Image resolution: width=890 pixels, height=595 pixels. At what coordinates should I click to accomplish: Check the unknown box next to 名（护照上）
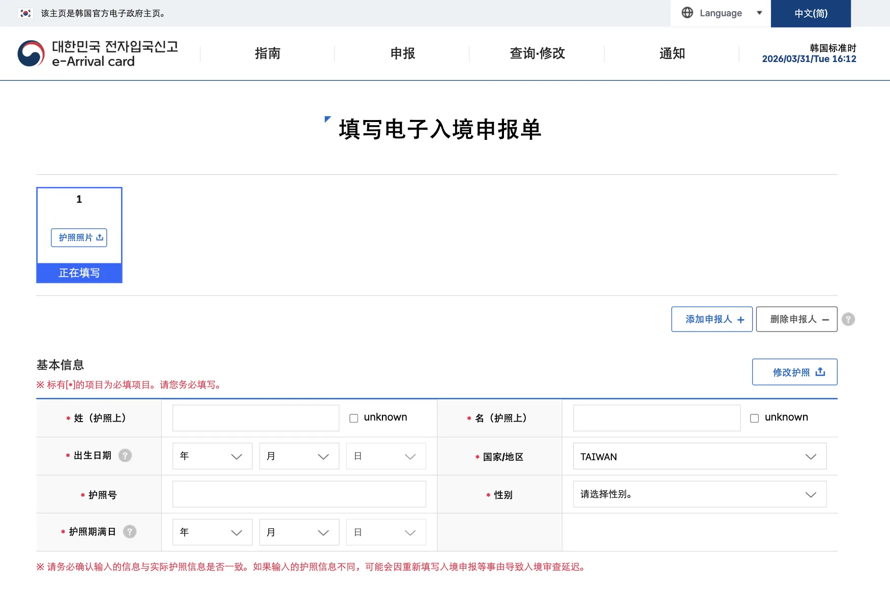(x=754, y=418)
